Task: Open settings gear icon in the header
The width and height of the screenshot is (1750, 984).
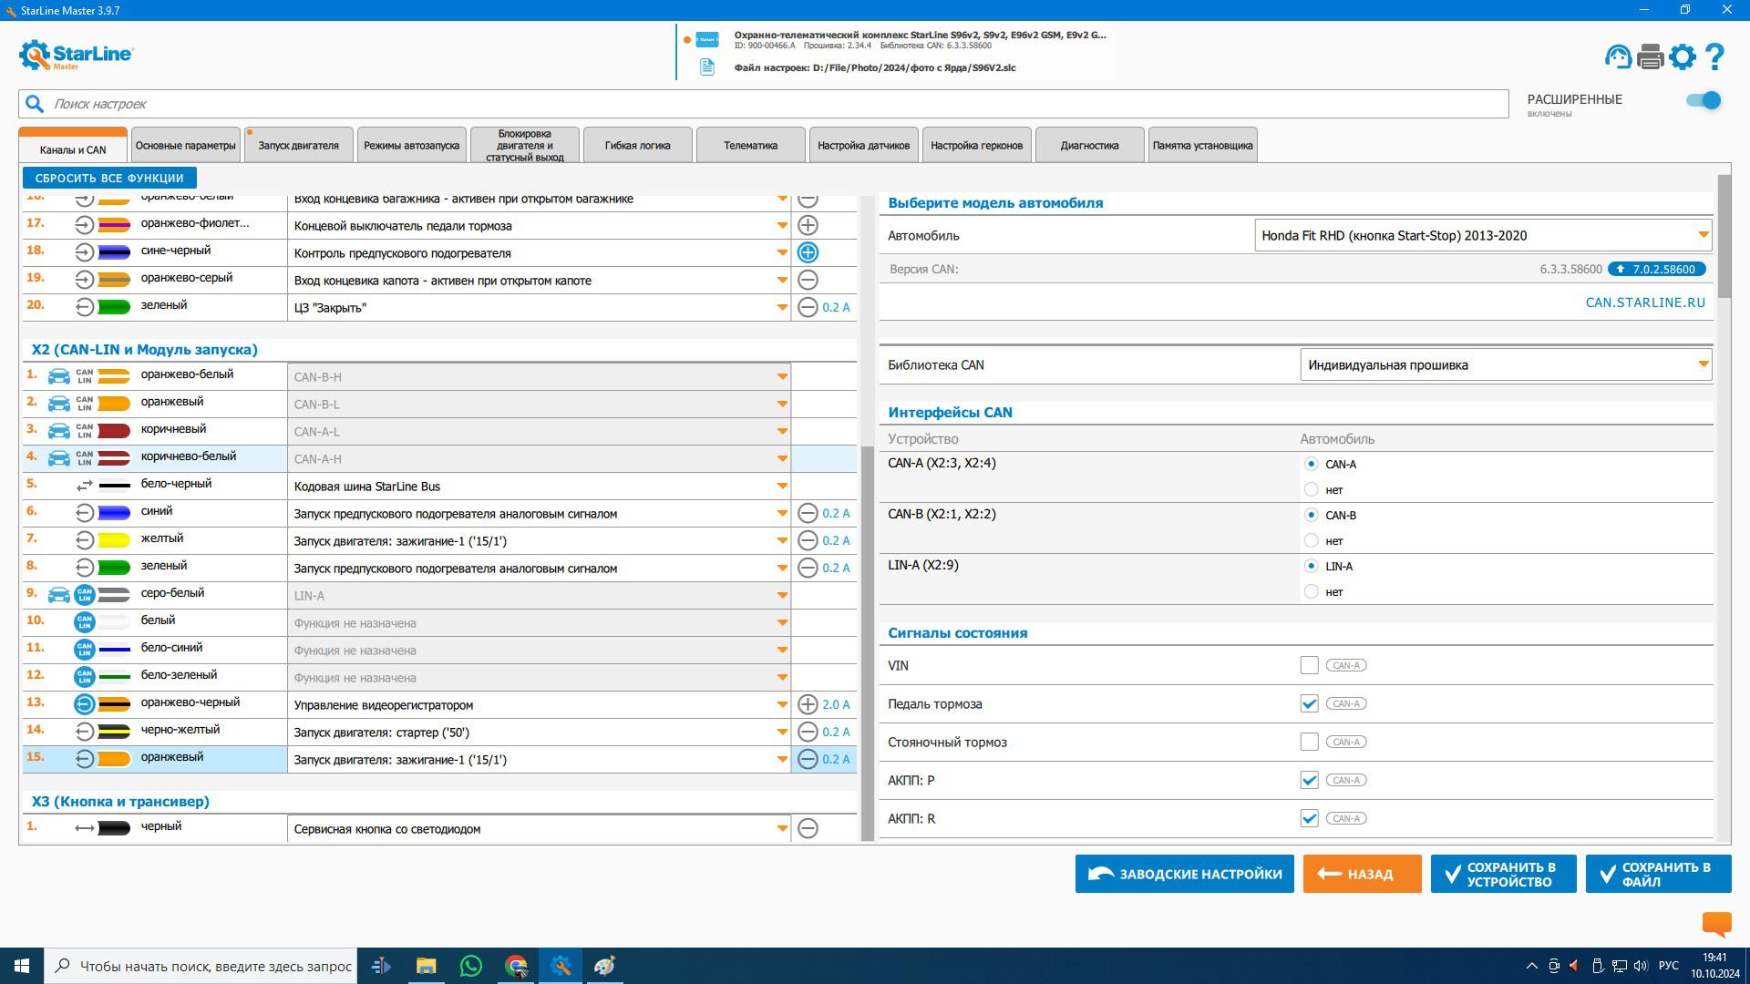Action: 1683,56
